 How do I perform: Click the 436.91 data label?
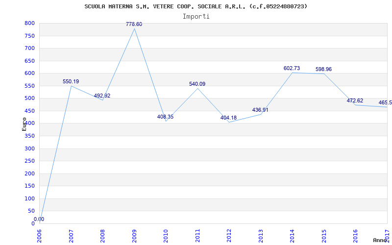pyautogui.click(x=260, y=110)
